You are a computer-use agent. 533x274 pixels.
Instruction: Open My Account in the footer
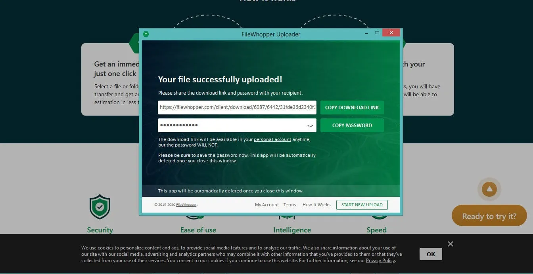click(267, 205)
